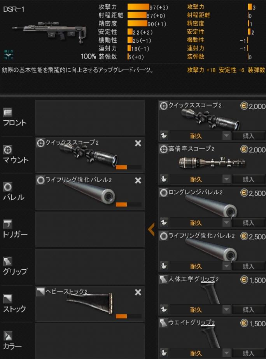Open 耐久 dropdown for クイックスコープ2 shop item
This screenshot has width=266, height=359.
pyautogui.click(x=226, y=136)
